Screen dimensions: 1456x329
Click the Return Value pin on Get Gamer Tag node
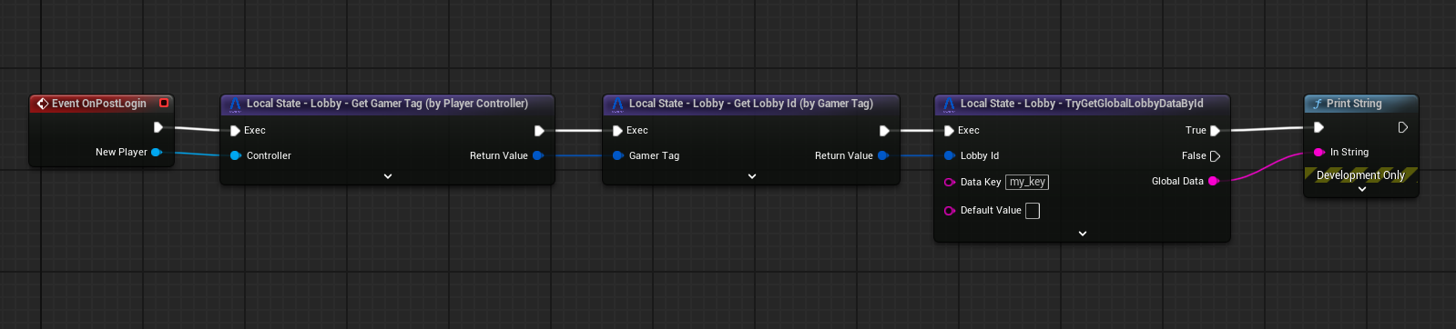tap(538, 155)
